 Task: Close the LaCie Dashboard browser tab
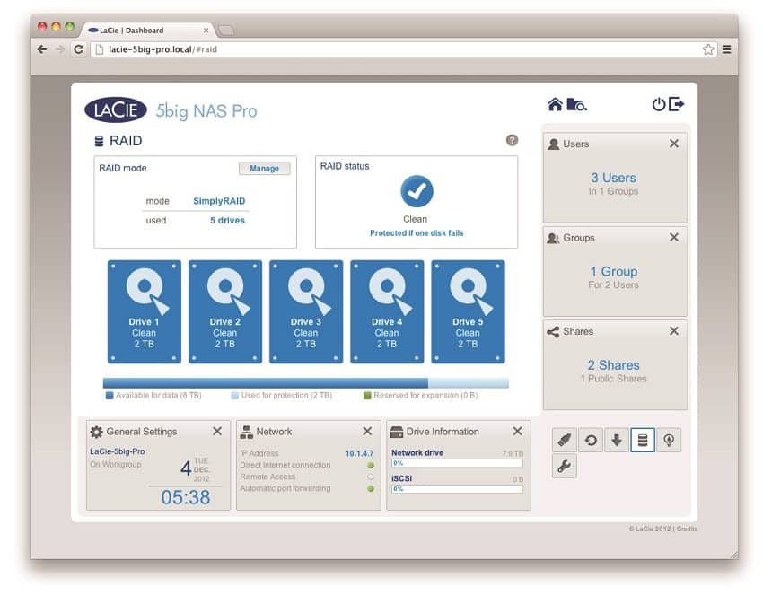point(206,31)
